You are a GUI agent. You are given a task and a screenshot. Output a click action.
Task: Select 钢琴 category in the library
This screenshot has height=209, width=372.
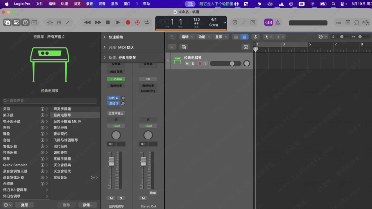coord(7,159)
